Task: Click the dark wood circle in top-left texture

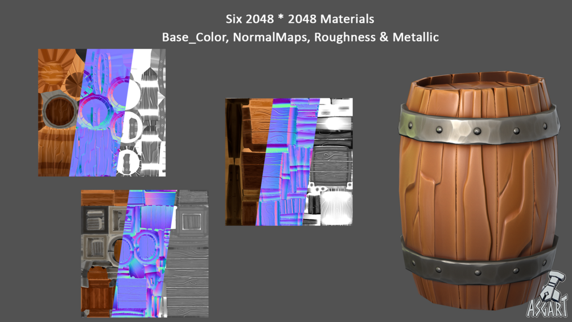Action: point(59,111)
